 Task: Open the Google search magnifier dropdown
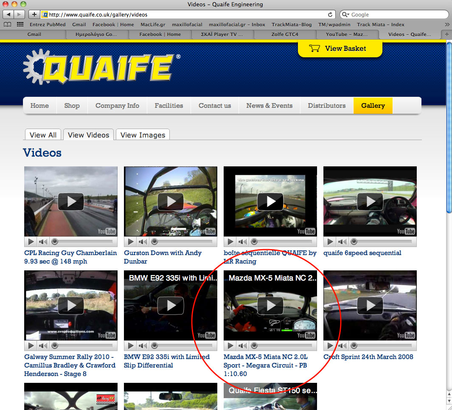tap(345, 14)
